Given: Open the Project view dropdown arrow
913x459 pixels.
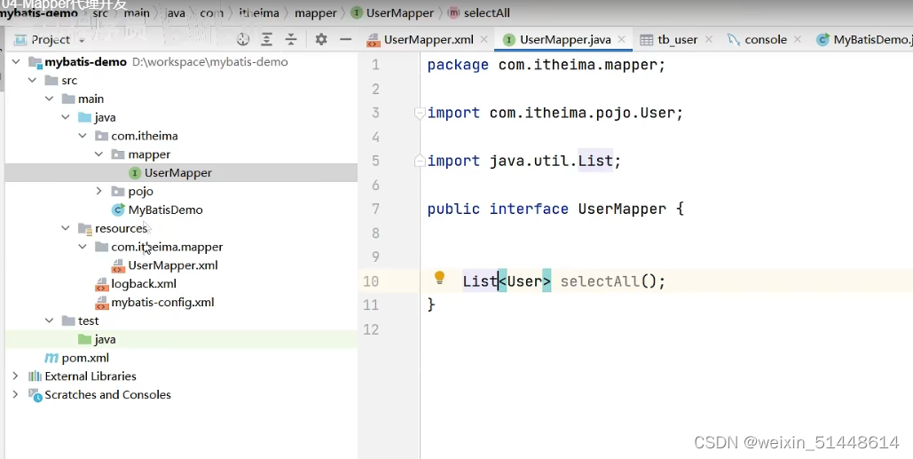Looking at the screenshot, I should (82, 40).
